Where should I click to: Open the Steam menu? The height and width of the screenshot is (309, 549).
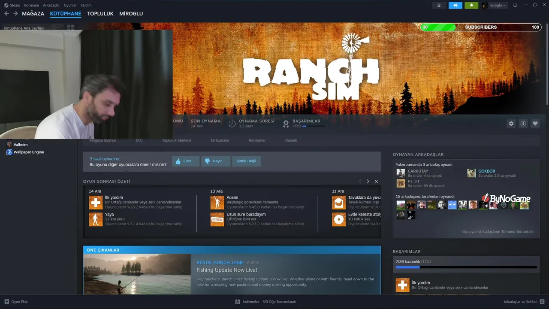(x=12, y=5)
